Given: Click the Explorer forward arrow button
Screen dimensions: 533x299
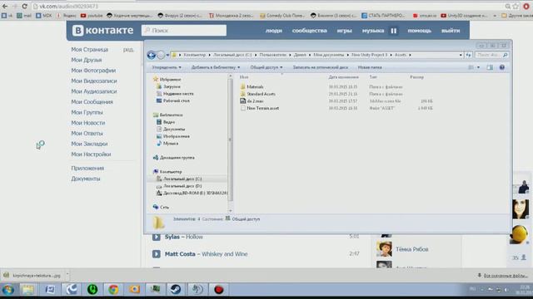Looking at the screenshot, I should coord(161,55).
